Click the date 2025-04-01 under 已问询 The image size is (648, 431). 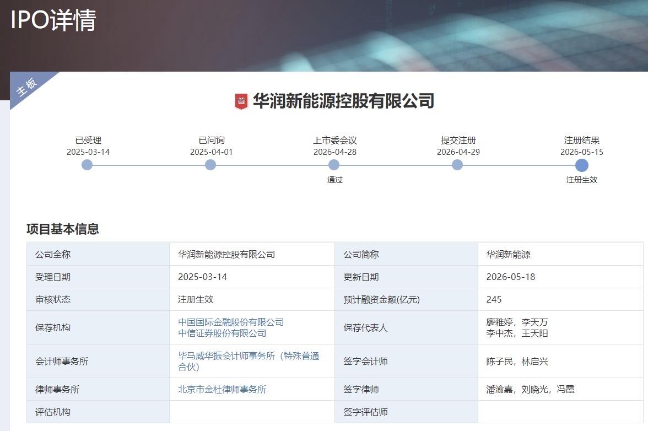[x=211, y=152]
